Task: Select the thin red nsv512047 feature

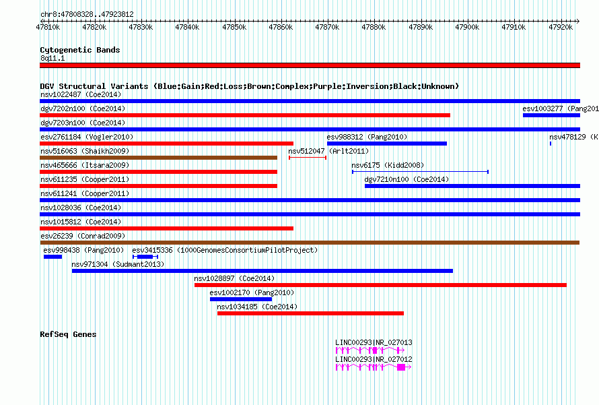Action: click(308, 158)
